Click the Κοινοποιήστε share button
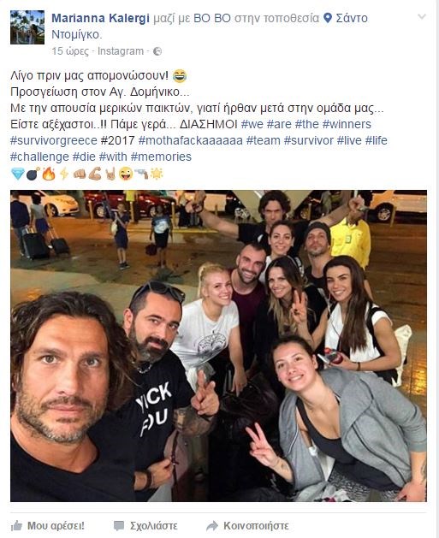 click(x=247, y=525)
